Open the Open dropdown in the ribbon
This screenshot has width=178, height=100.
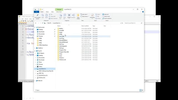pyautogui.click(x=98, y=14)
